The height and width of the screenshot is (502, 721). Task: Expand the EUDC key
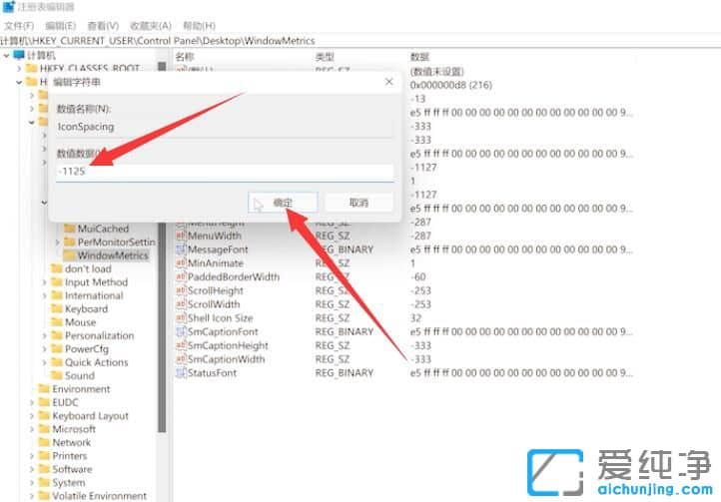[x=32, y=403]
